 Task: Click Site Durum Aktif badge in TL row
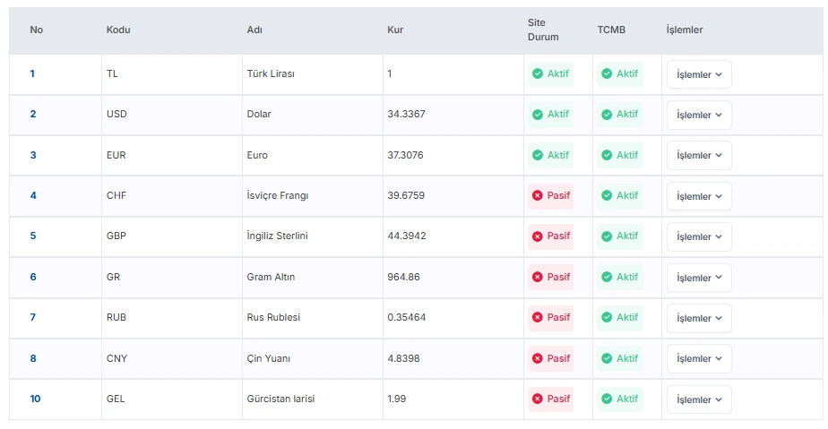tap(551, 73)
